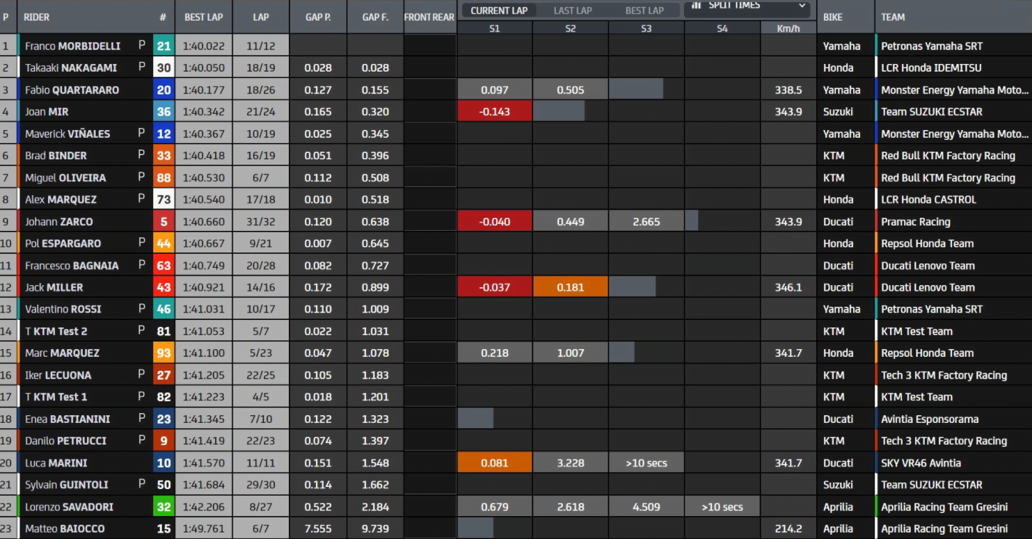Viewport: 1032px width, 539px height.
Task: Select the SKY VR46 Avintia team
Action: pos(921,462)
